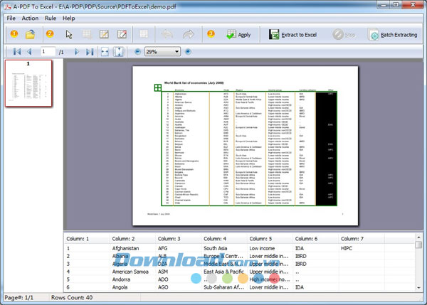Click the step 1 orange badge icon

pos(14,33)
